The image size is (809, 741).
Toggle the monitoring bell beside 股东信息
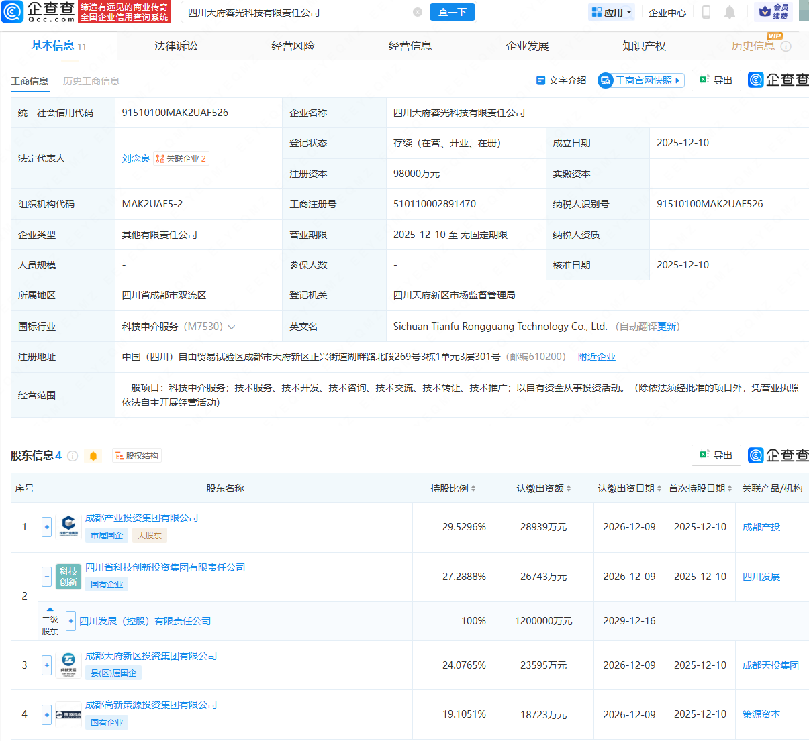(93, 455)
